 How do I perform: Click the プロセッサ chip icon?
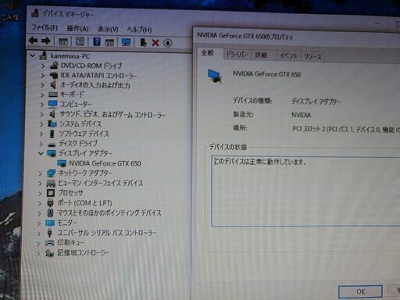point(51,193)
